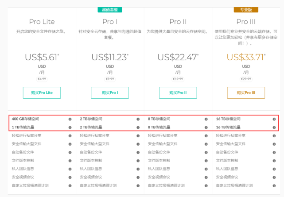Show info for Pro I 2 TB存储空间
This screenshot has width=284, height=197.
point(138,119)
